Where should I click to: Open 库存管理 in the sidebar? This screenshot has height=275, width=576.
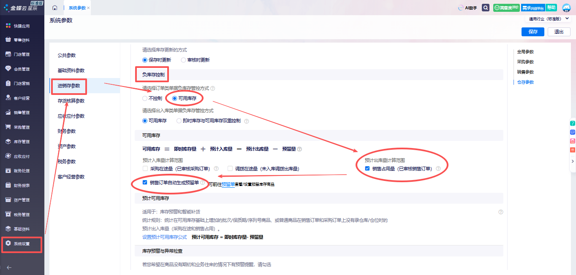click(22, 142)
